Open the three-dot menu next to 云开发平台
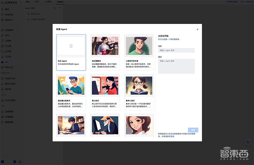This screenshot has width=254, height=165. (20, 2)
